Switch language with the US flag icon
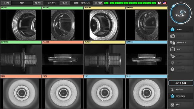This screenshot has width=194, height=109. click(164, 3)
